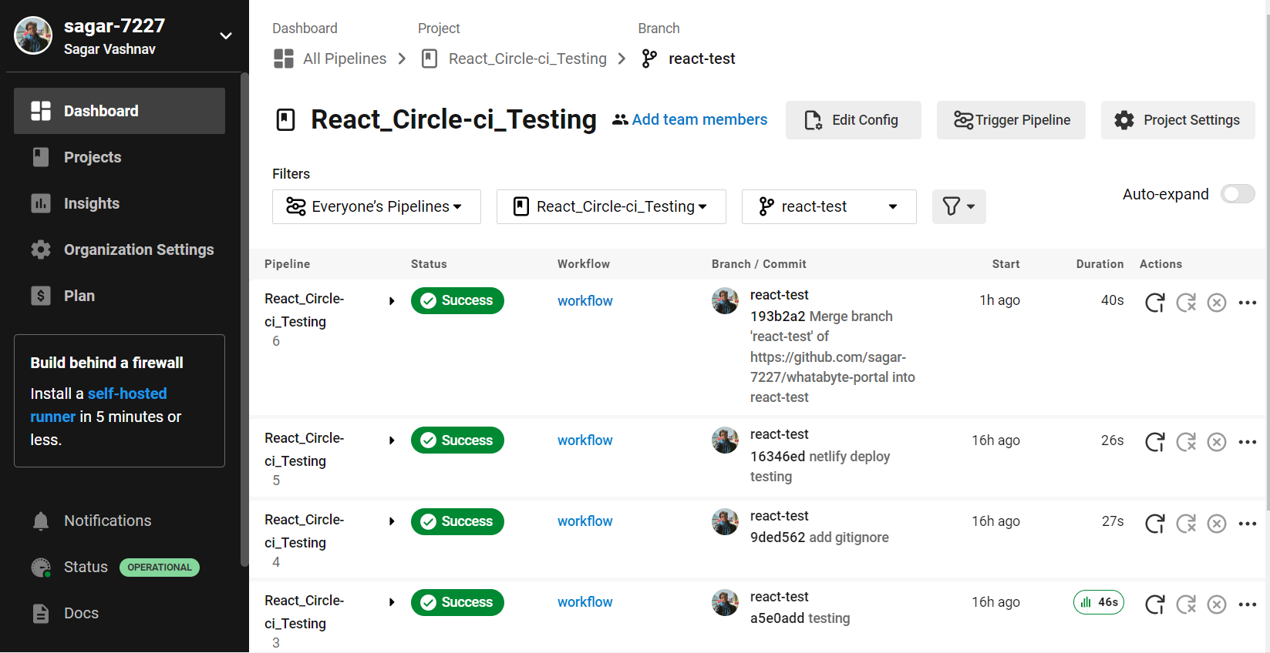Open the workflow link for pipeline 4
Screen dimensions: 1270x653
[x=584, y=521]
